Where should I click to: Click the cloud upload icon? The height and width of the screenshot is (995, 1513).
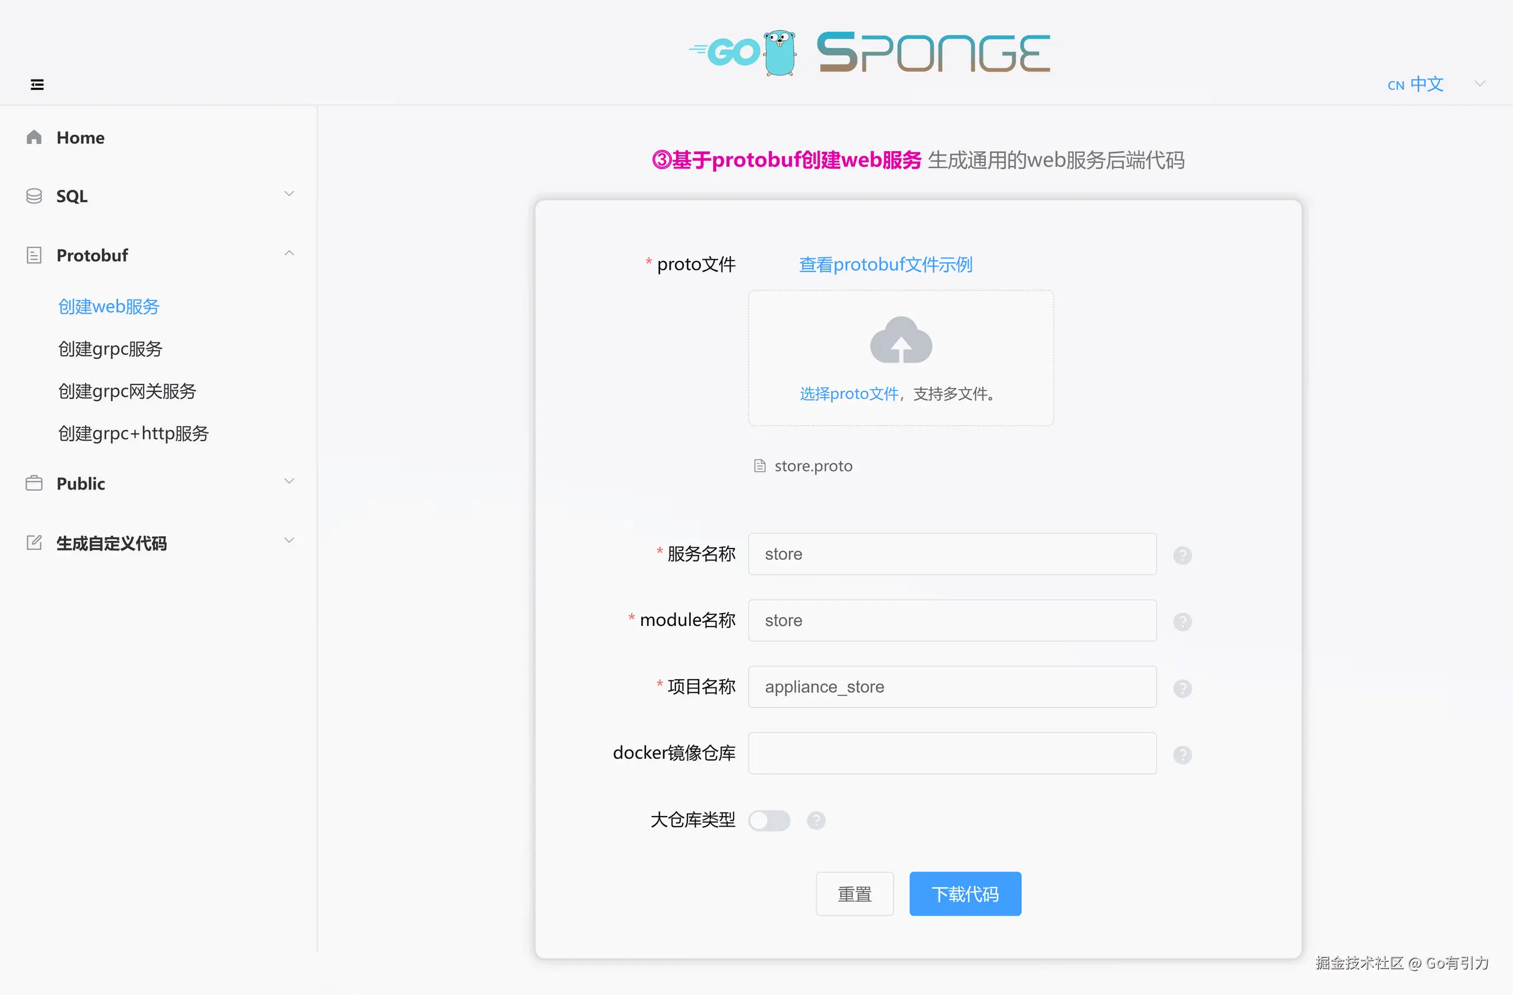(x=901, y=340)
